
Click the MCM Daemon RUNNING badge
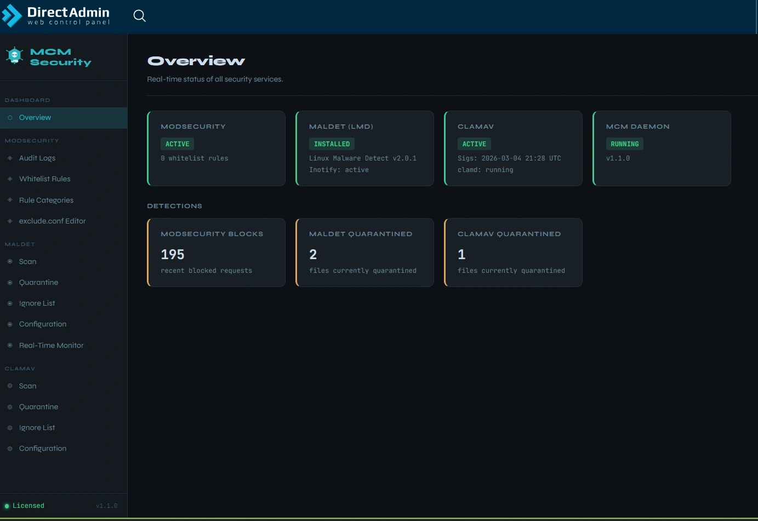pyautogui.click(x=625, y=144)
